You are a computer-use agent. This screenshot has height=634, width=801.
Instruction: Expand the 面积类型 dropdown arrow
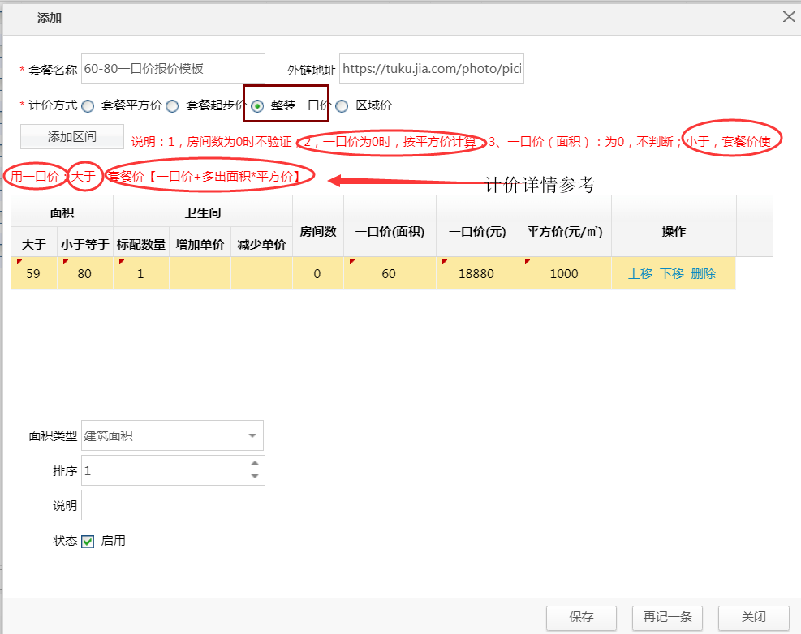(252, 436)
